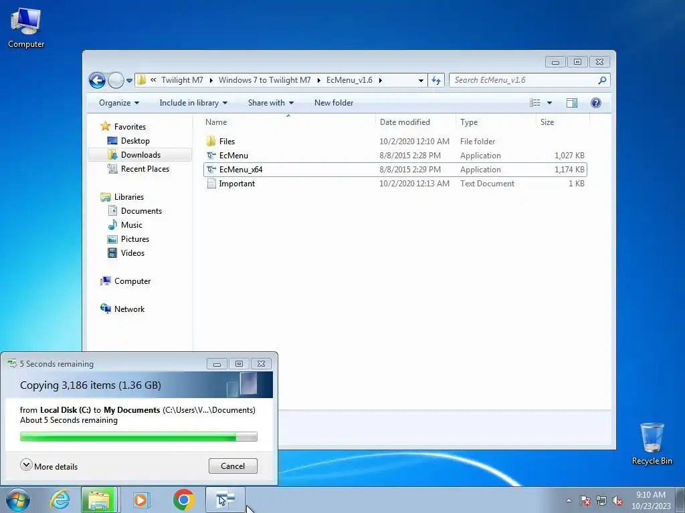Screen dimensions: 685x513
Task: Select the Important text document icon
Action: click(x=211, y=183)
